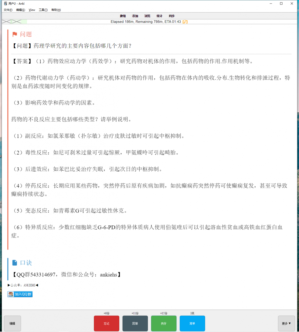Open 统计 statistics
This screenshot has width=299, height=332.
point(159,16)
